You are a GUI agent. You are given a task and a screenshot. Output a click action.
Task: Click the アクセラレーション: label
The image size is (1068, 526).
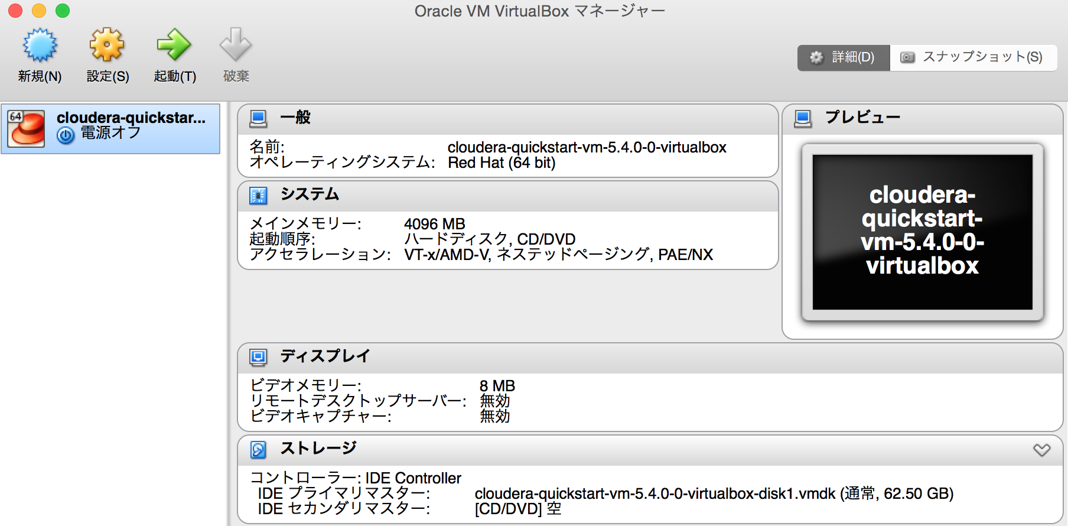[x=320, y=255]
